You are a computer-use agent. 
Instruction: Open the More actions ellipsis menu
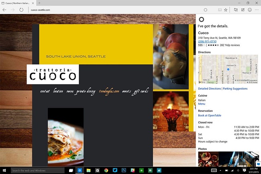point(257,10)
